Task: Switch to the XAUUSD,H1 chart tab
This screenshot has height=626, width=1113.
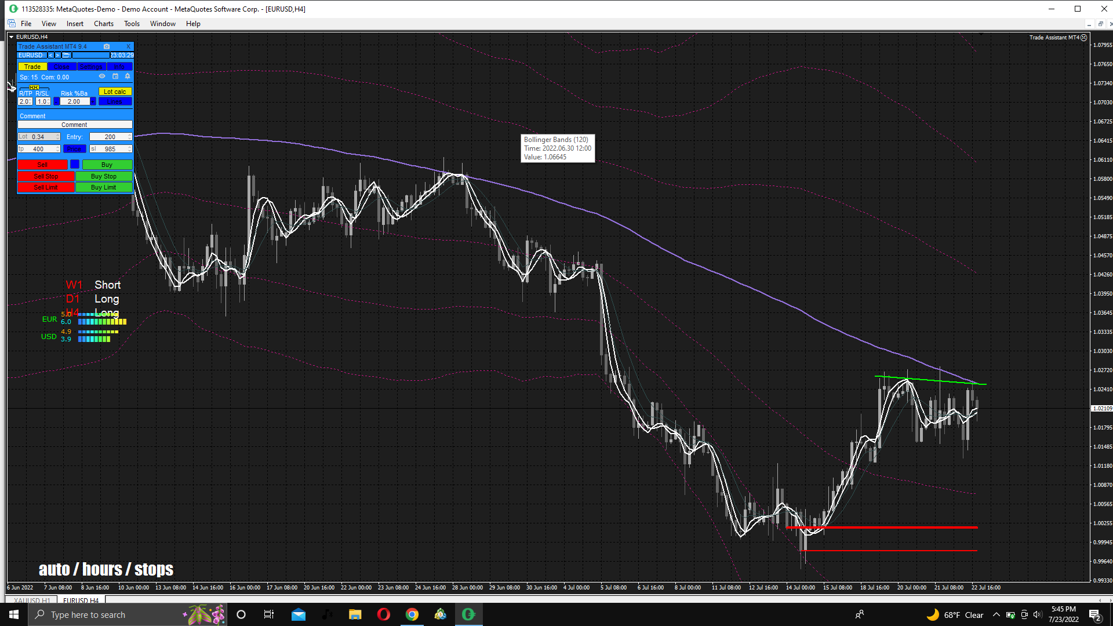Action: (32, 600)
